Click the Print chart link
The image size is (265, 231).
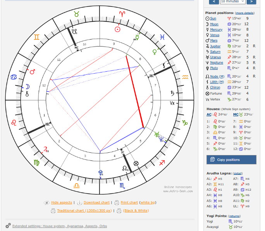[x=129, y=202]
